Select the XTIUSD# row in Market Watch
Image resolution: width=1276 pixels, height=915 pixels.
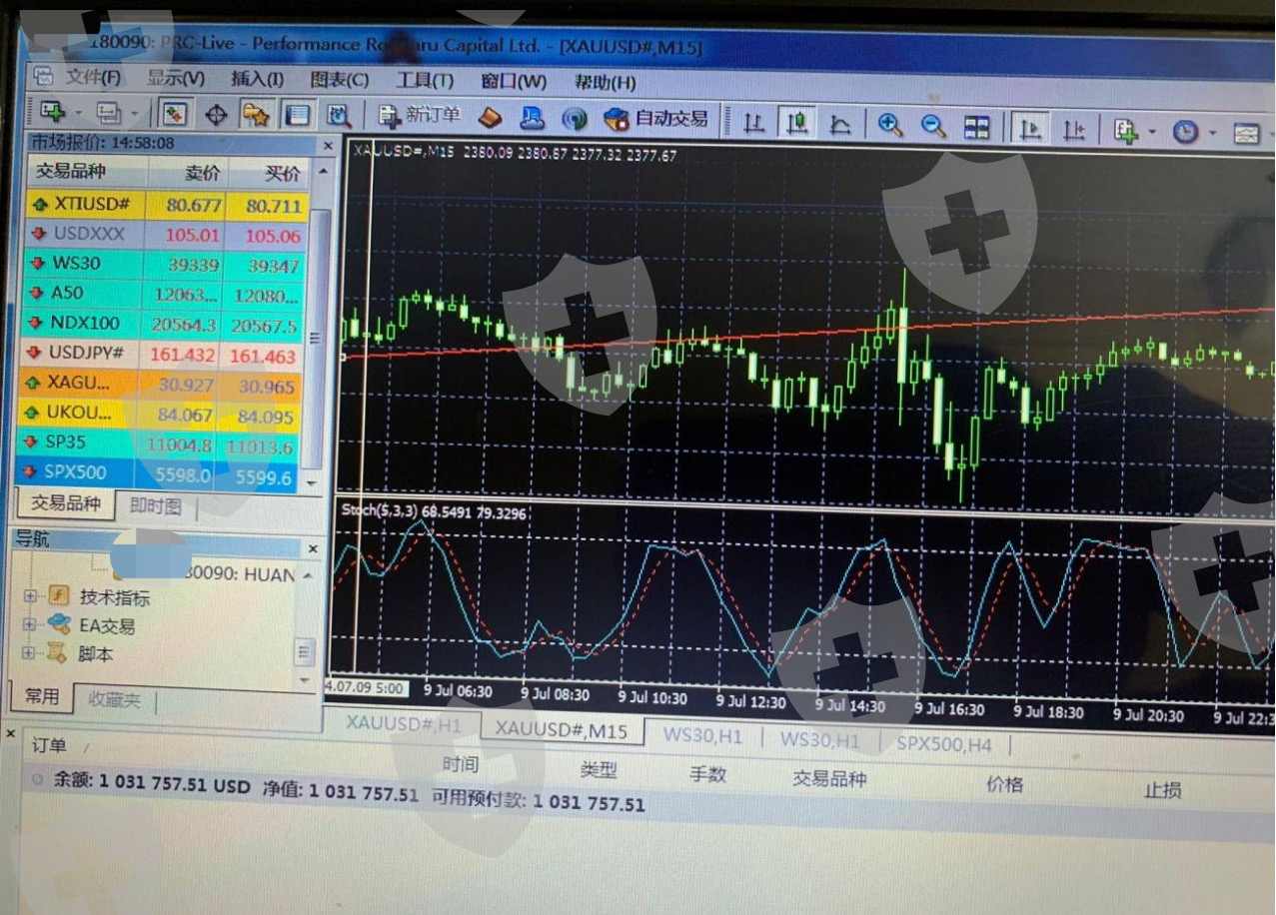(x=92, y=204)
